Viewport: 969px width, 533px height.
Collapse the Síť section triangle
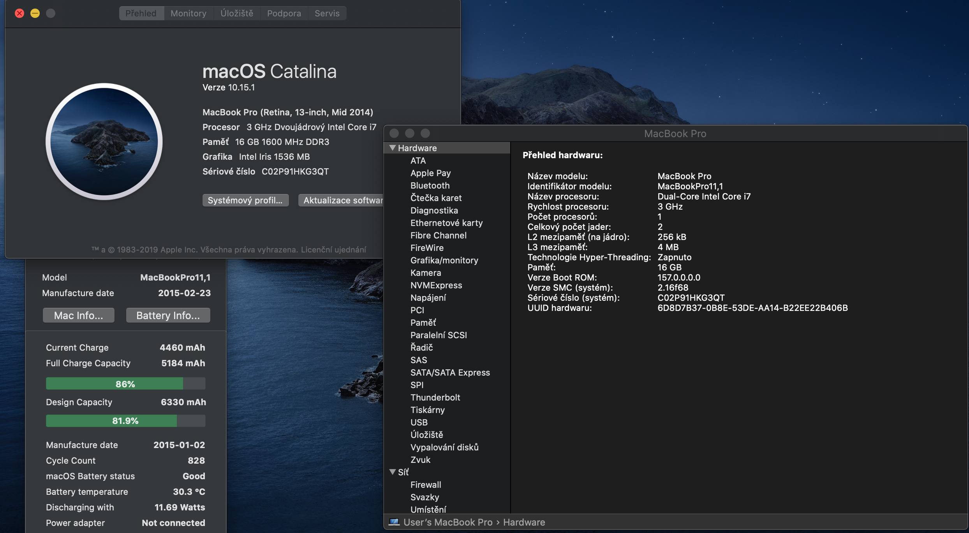tap(393, 472)
